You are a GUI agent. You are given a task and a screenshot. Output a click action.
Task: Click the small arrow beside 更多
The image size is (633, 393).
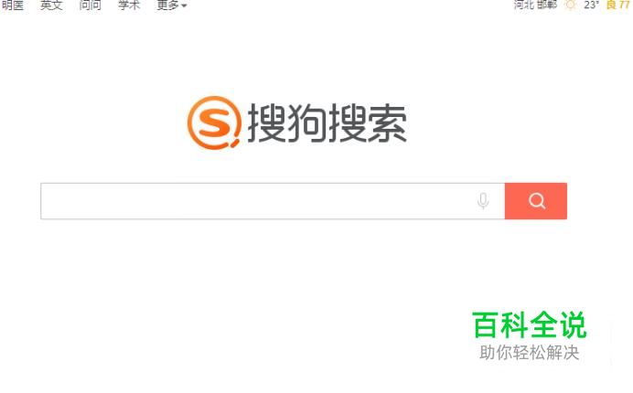click(184, 5)
